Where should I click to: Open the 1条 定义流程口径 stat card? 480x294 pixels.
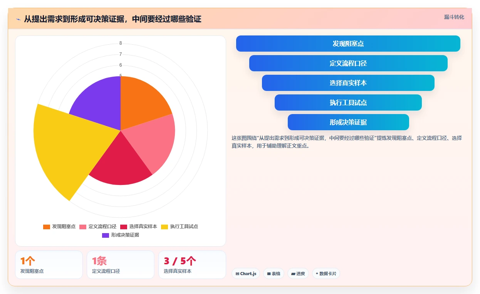(121, 265)
